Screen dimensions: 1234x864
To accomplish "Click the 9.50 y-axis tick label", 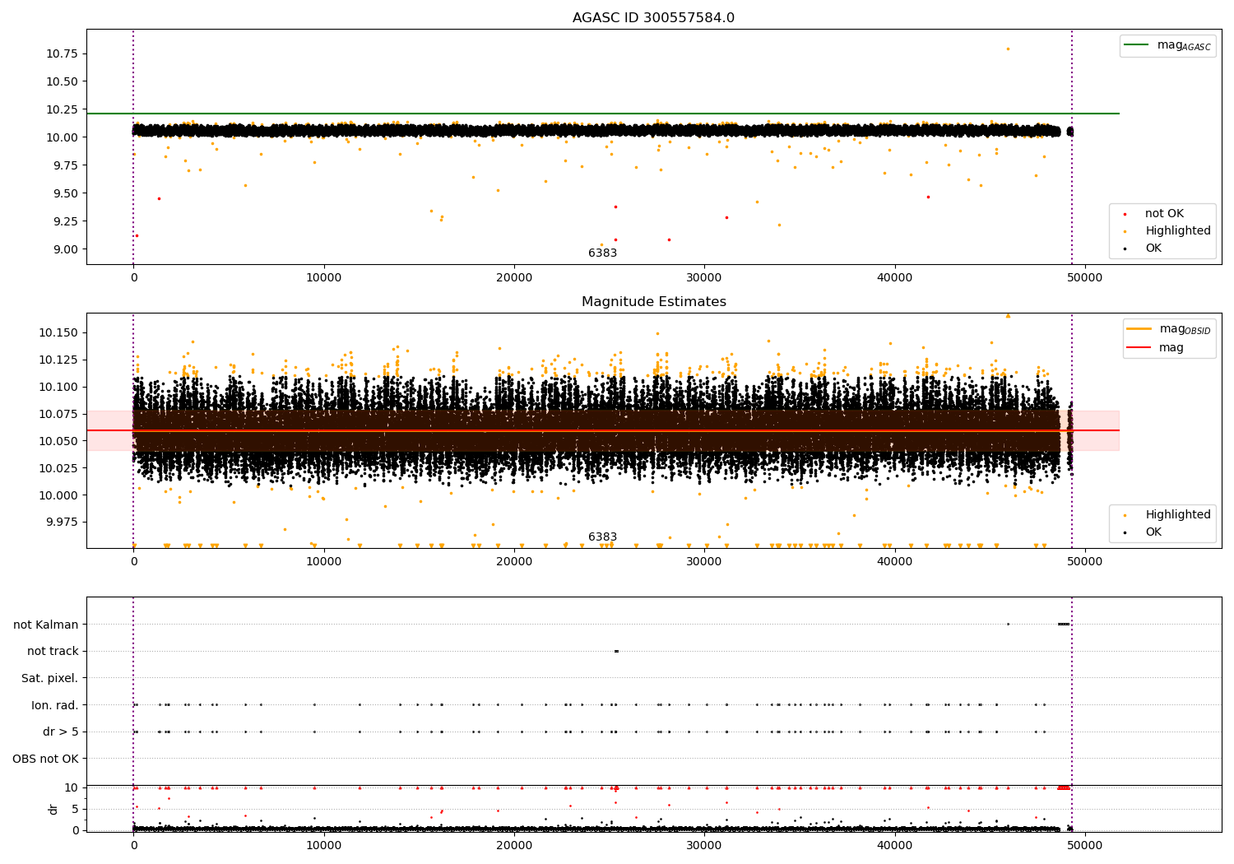I will point(65,193).
